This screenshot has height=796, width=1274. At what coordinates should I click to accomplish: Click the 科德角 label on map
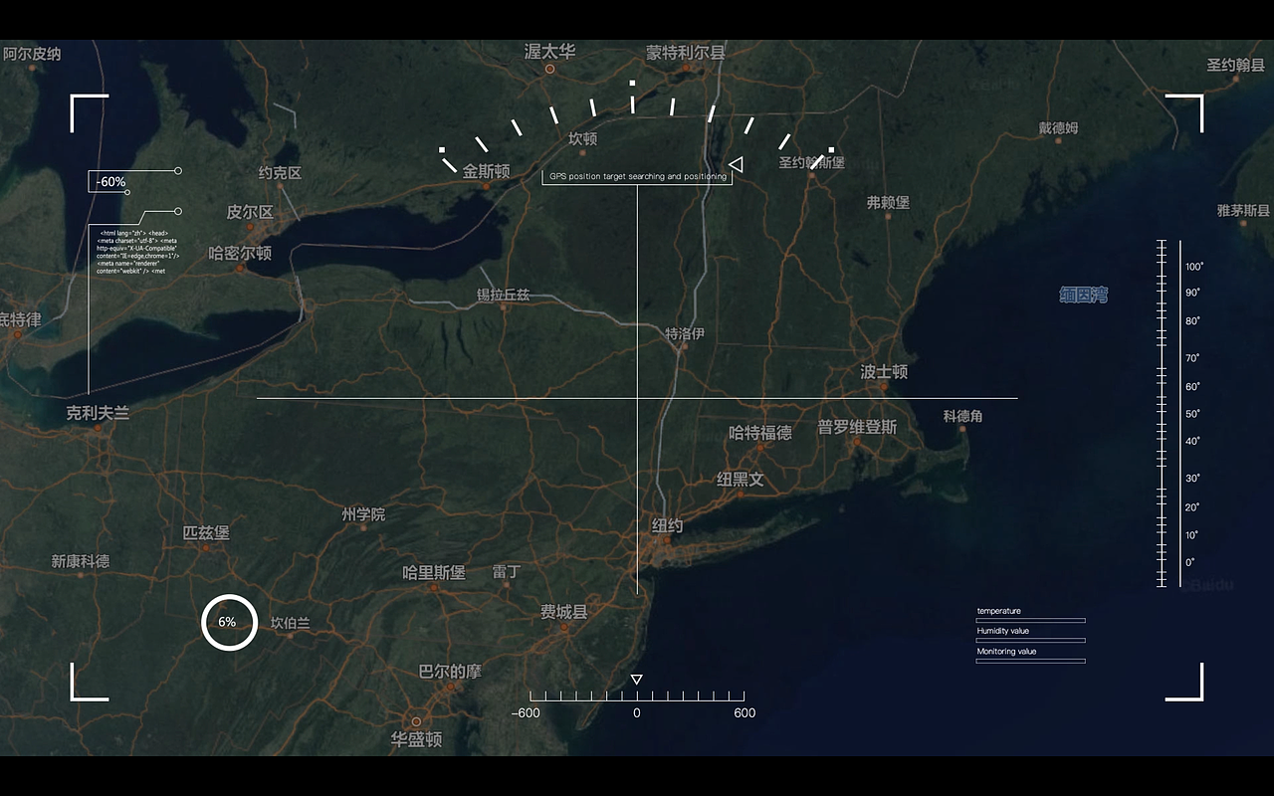click(x=962, y=416)
